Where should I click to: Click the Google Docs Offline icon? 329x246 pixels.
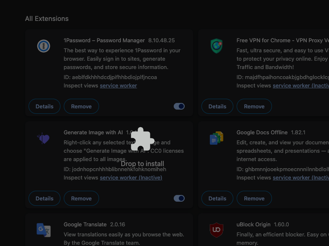(217, 138)
